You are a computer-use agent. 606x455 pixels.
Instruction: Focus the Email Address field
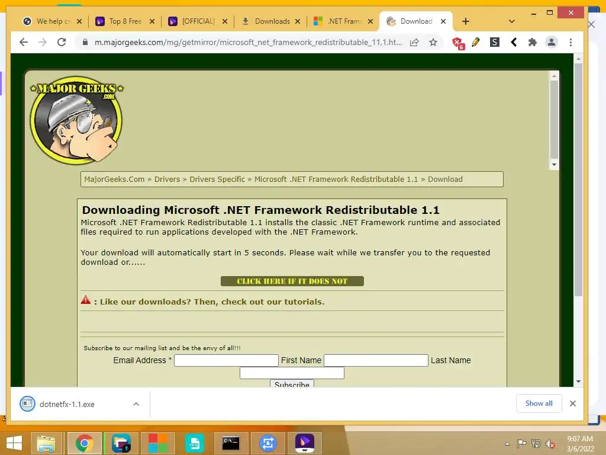pyautogui.click(x=226, y=360)
